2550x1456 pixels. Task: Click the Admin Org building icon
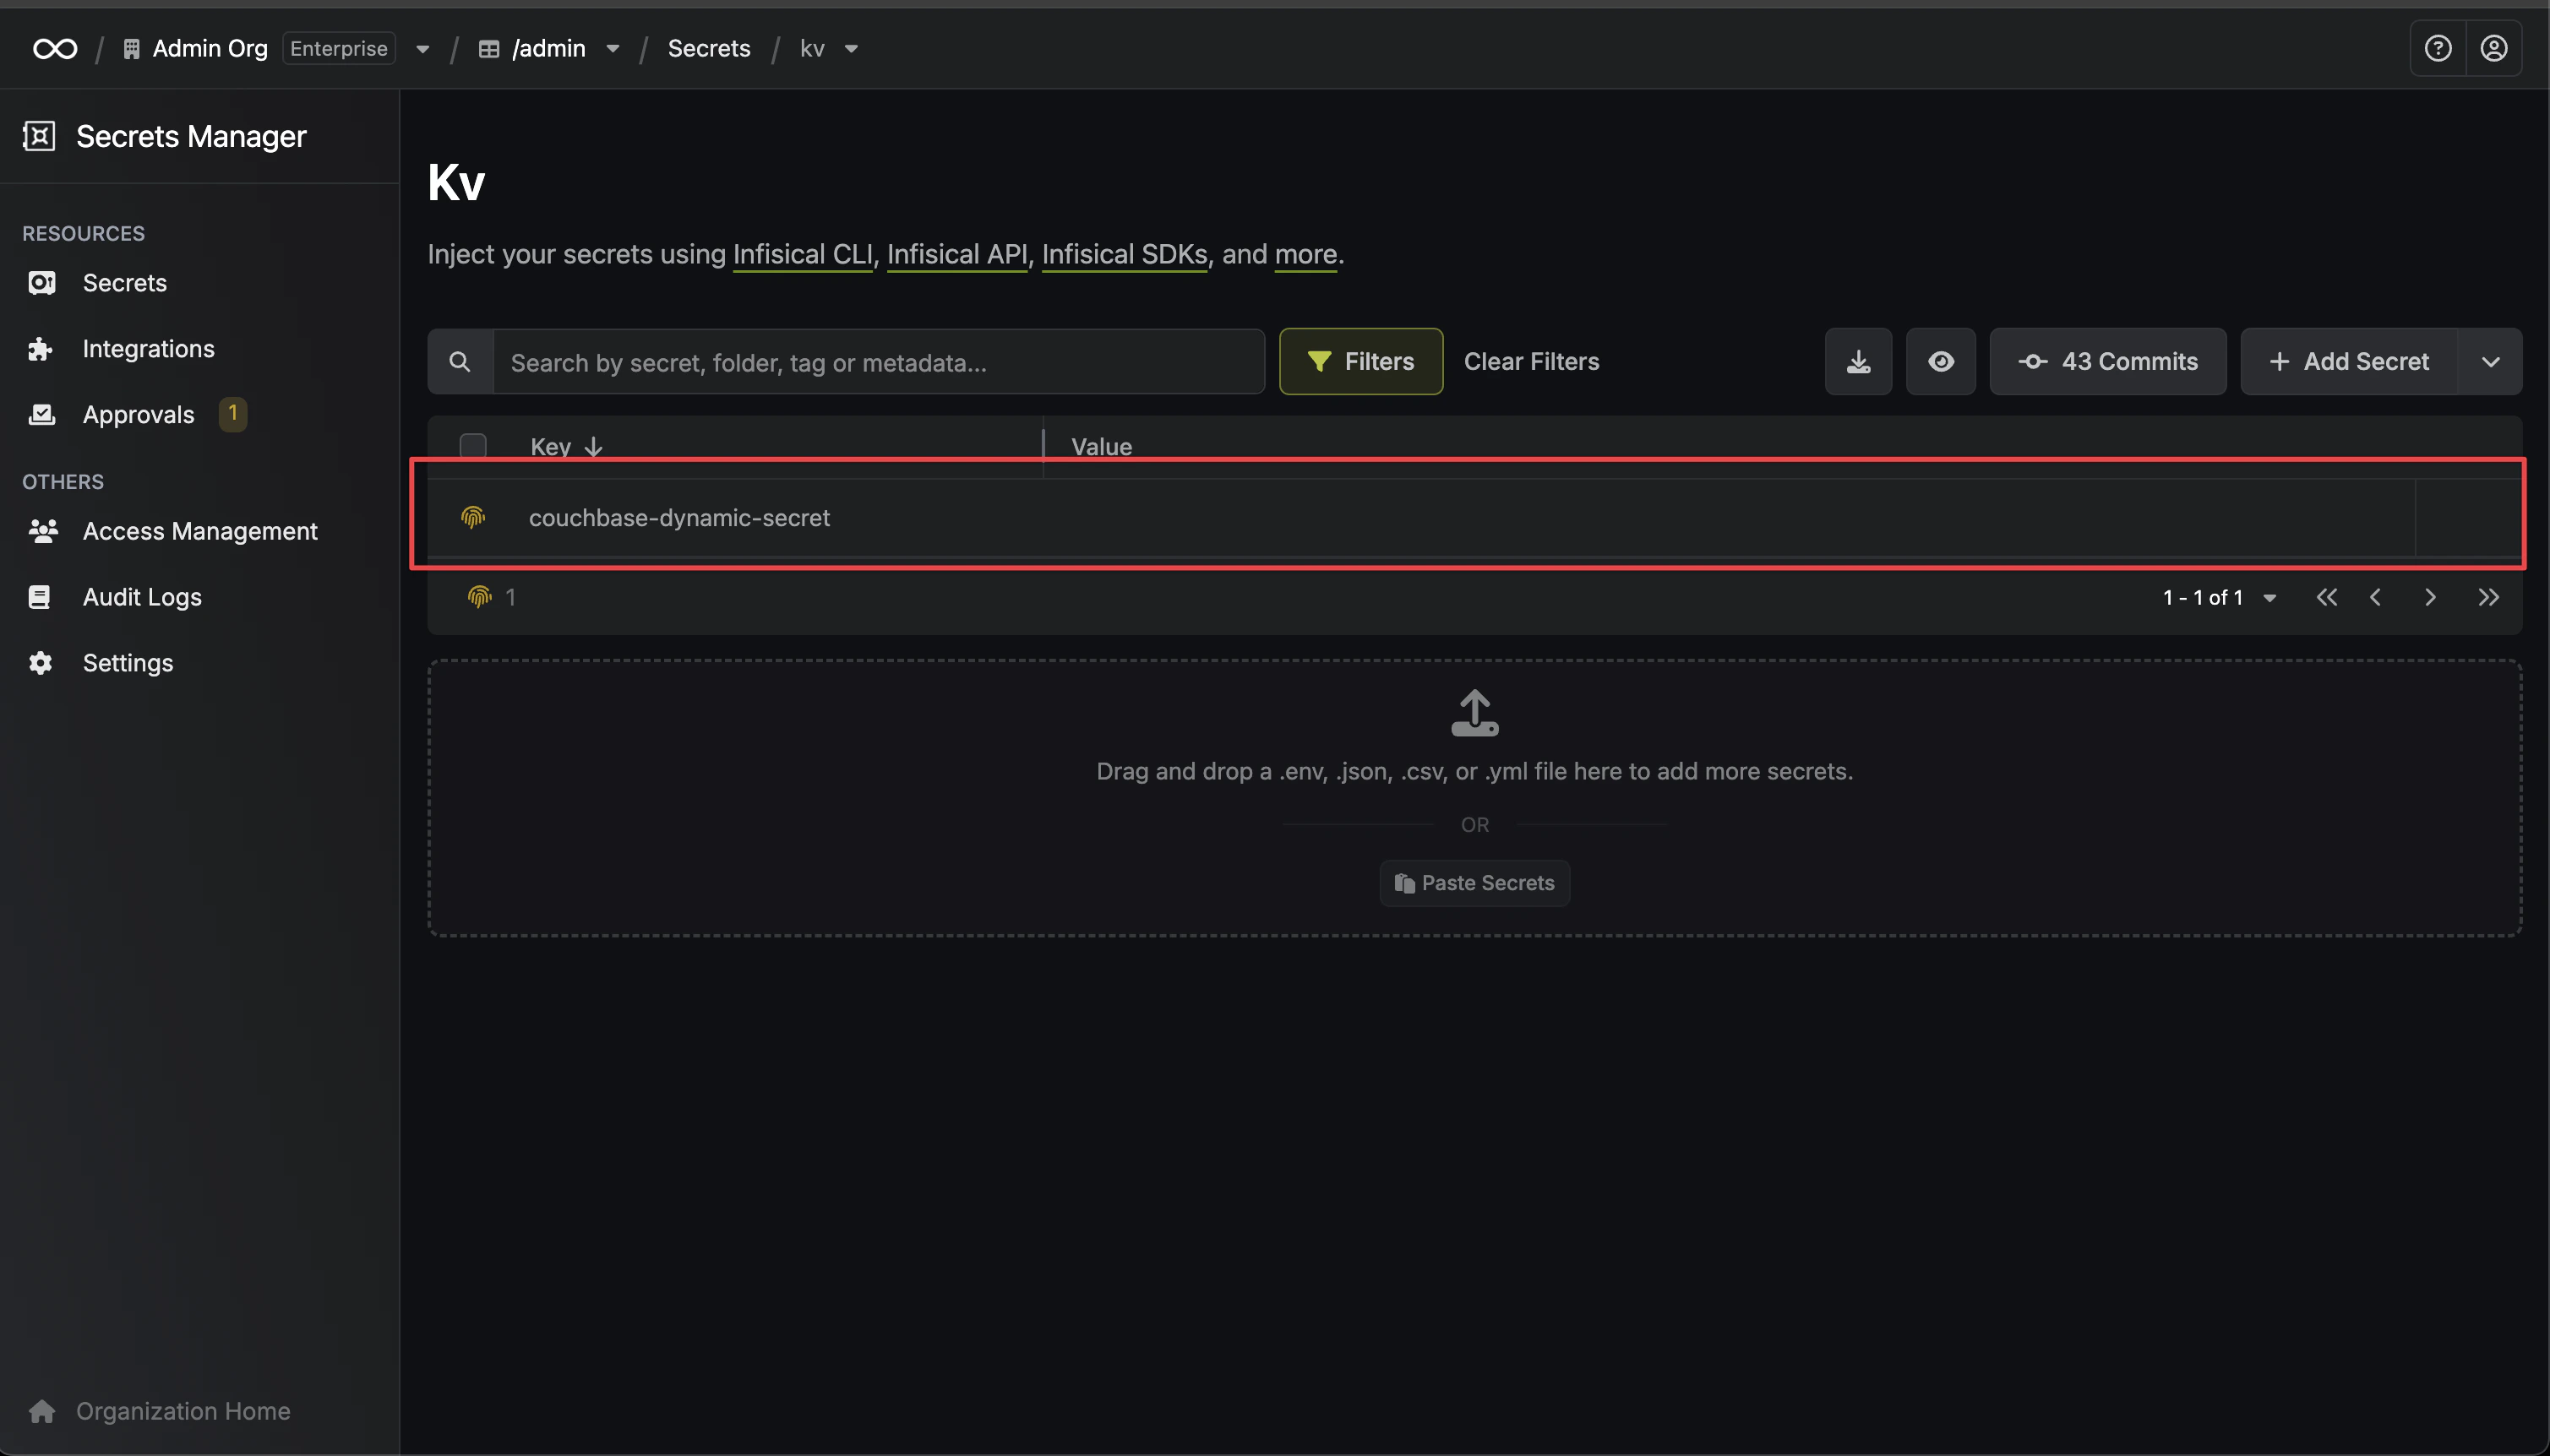point(131,49)
